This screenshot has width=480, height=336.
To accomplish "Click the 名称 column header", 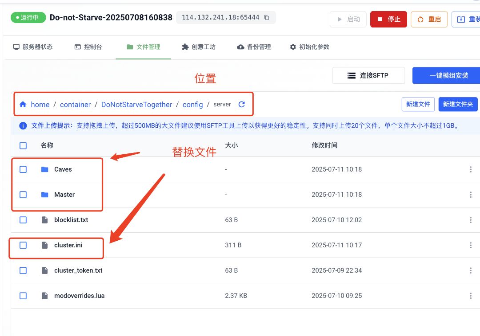I will pos(47,145).
